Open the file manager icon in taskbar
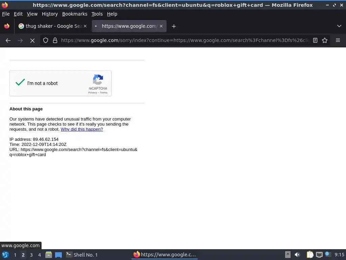This screenshot has height=260, width=346. pos(49,255)
